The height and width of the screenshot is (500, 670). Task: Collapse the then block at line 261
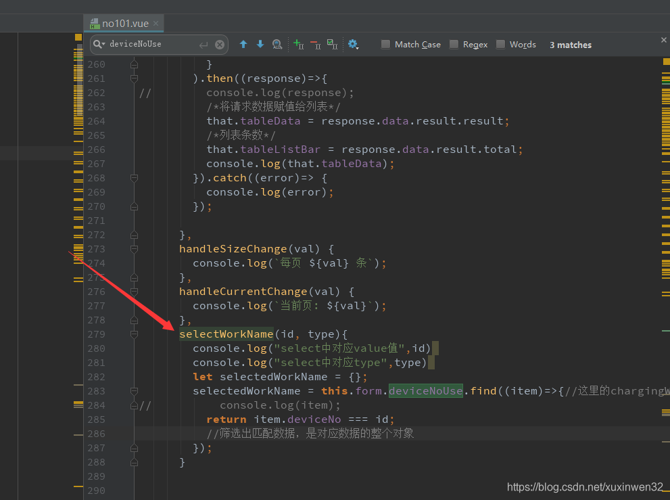(x=134, y=78)
